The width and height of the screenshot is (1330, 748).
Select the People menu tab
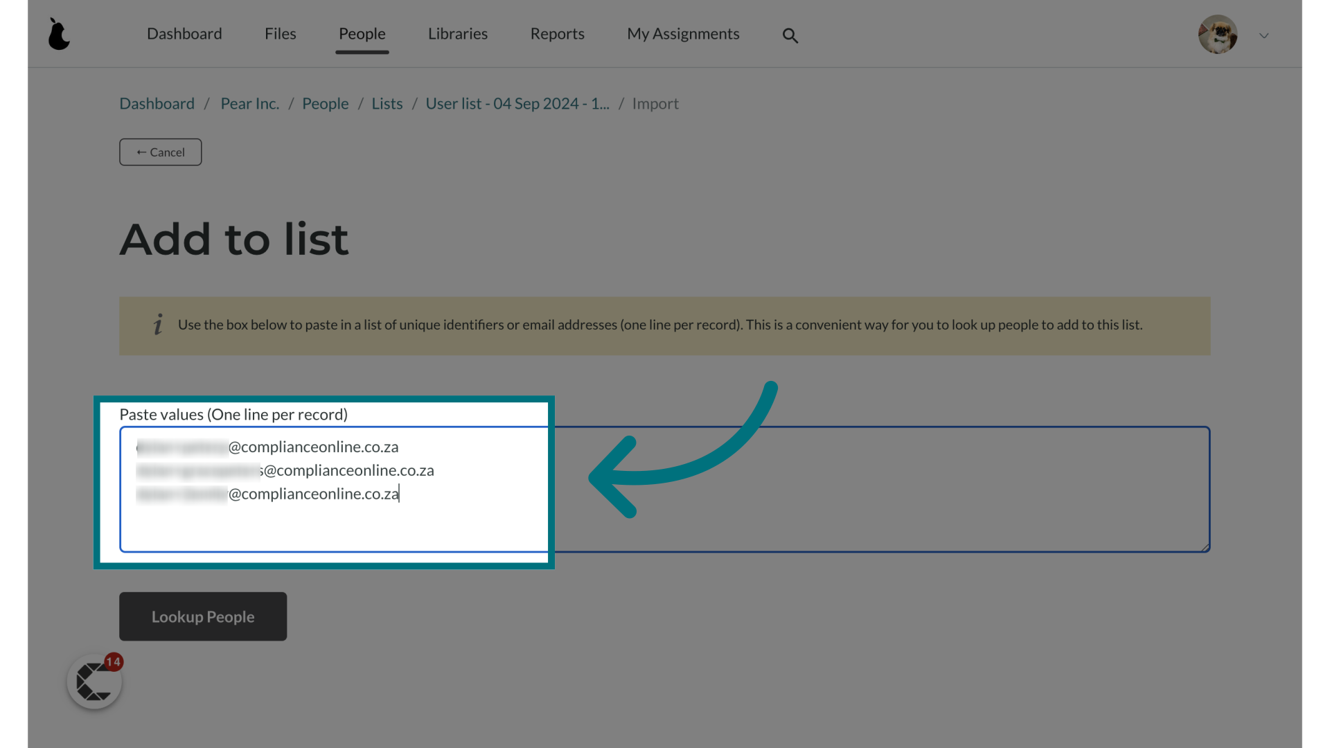click(362, 33)
